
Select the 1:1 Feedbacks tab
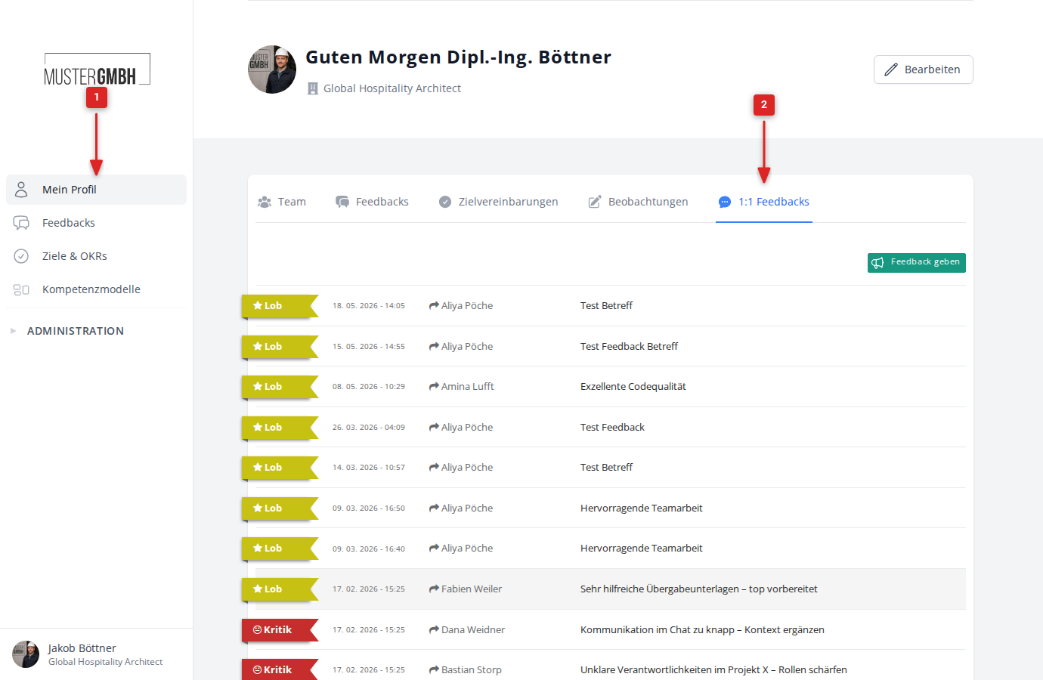[764, 202]
